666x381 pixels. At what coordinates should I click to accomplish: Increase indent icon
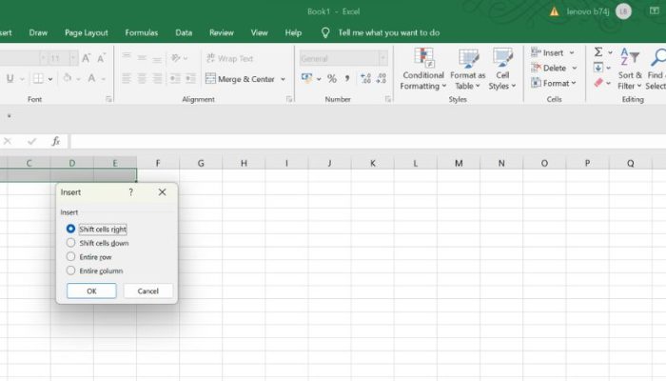click(x=190, y=78)
